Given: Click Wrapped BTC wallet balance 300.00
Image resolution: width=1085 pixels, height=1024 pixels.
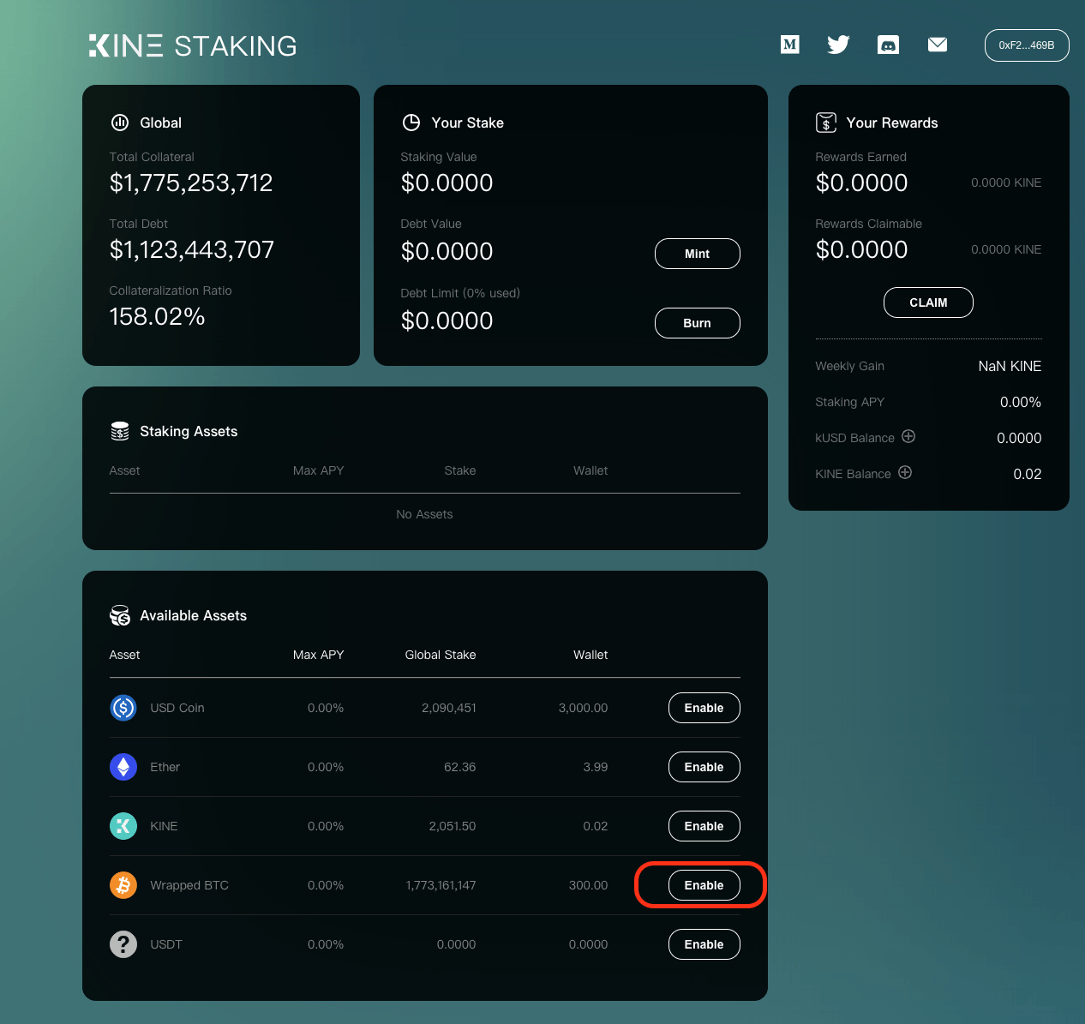Looking at the screenshot, I should tap(588, 885).
